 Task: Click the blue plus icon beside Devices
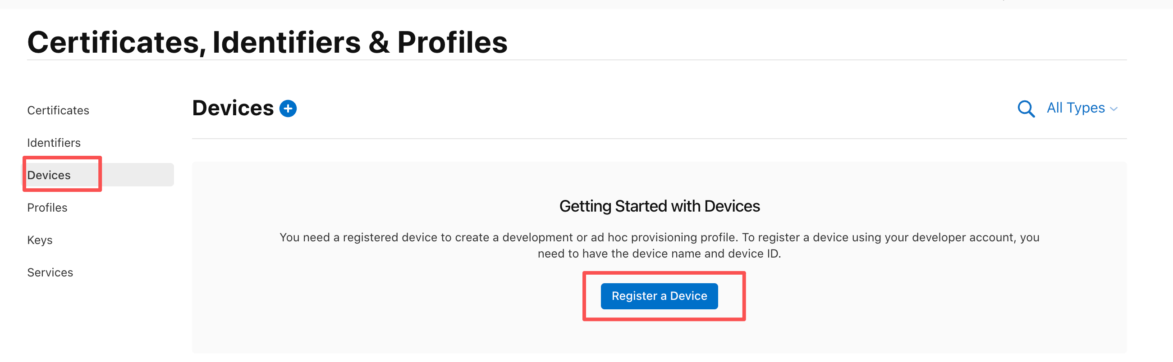(288, 109)
